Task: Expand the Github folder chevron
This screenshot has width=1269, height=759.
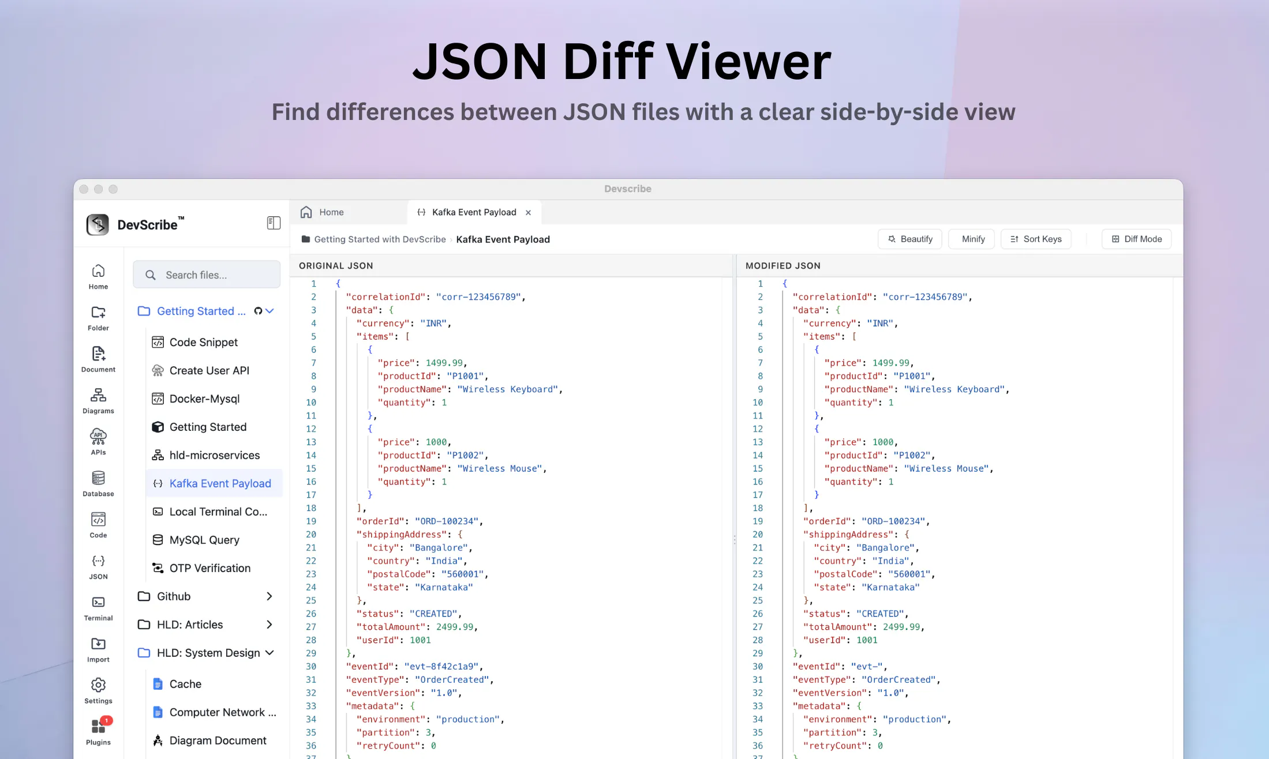Action: [x=269, y=596]
